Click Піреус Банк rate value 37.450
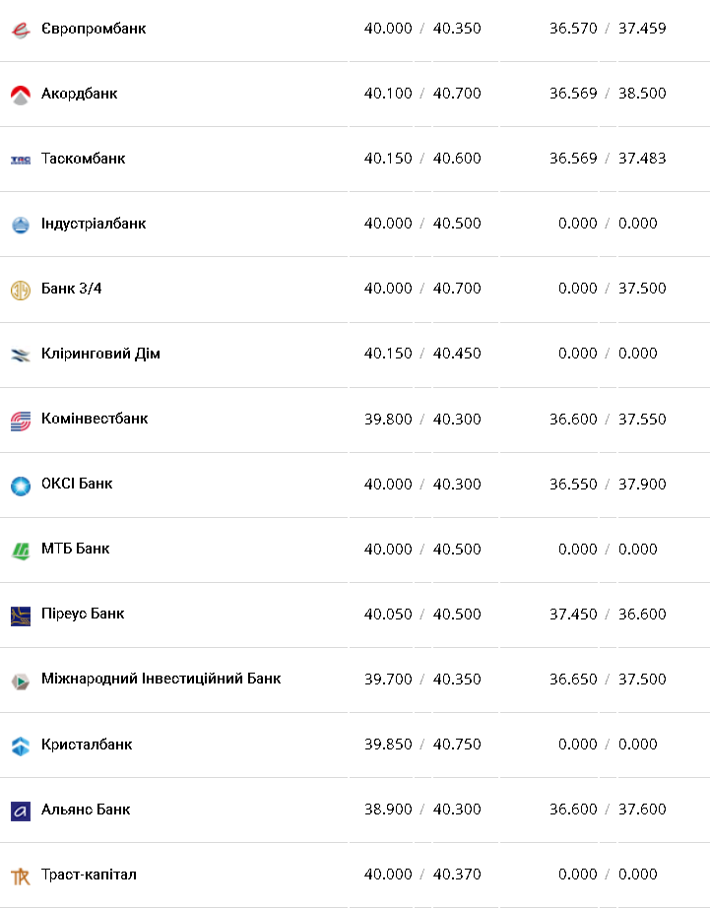 point(573,614)
